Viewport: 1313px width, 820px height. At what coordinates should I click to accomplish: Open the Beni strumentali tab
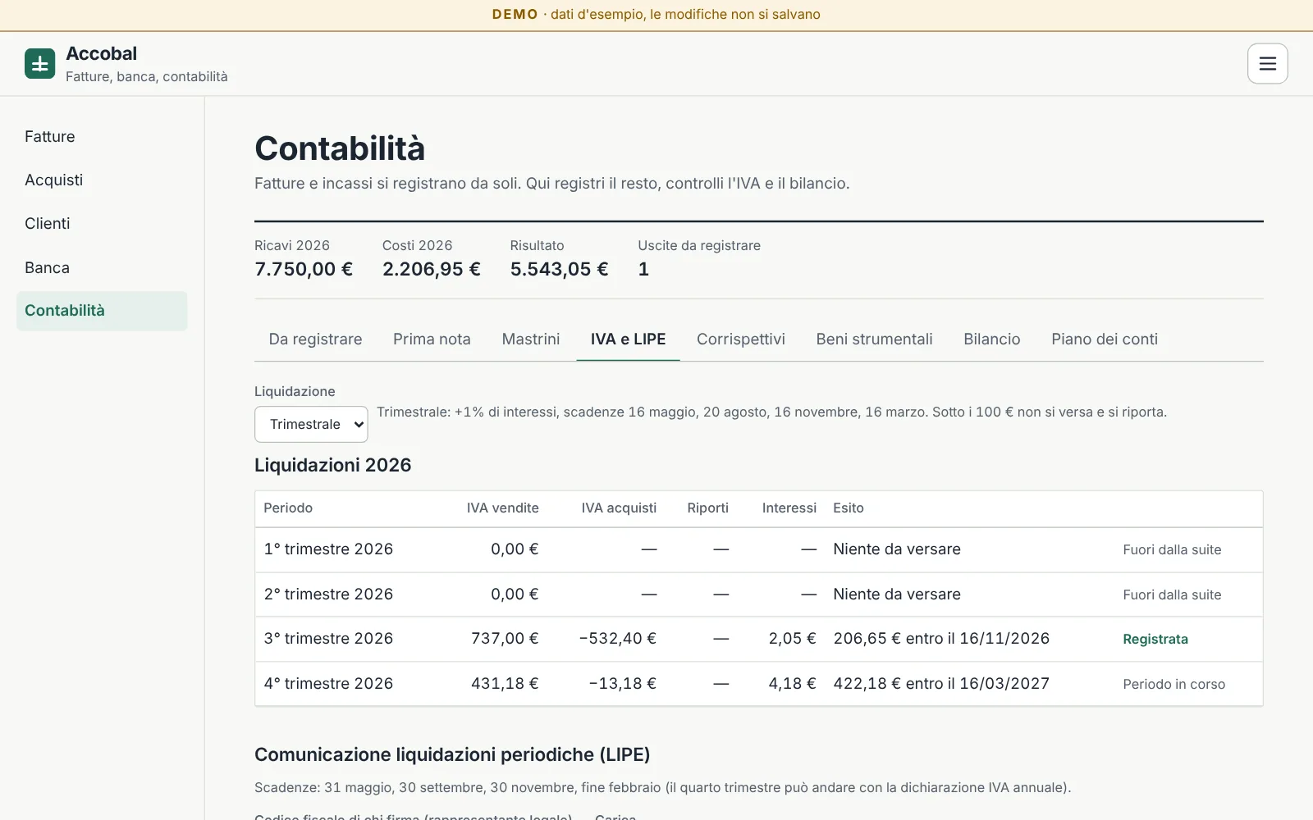click(x=874, y=339)
